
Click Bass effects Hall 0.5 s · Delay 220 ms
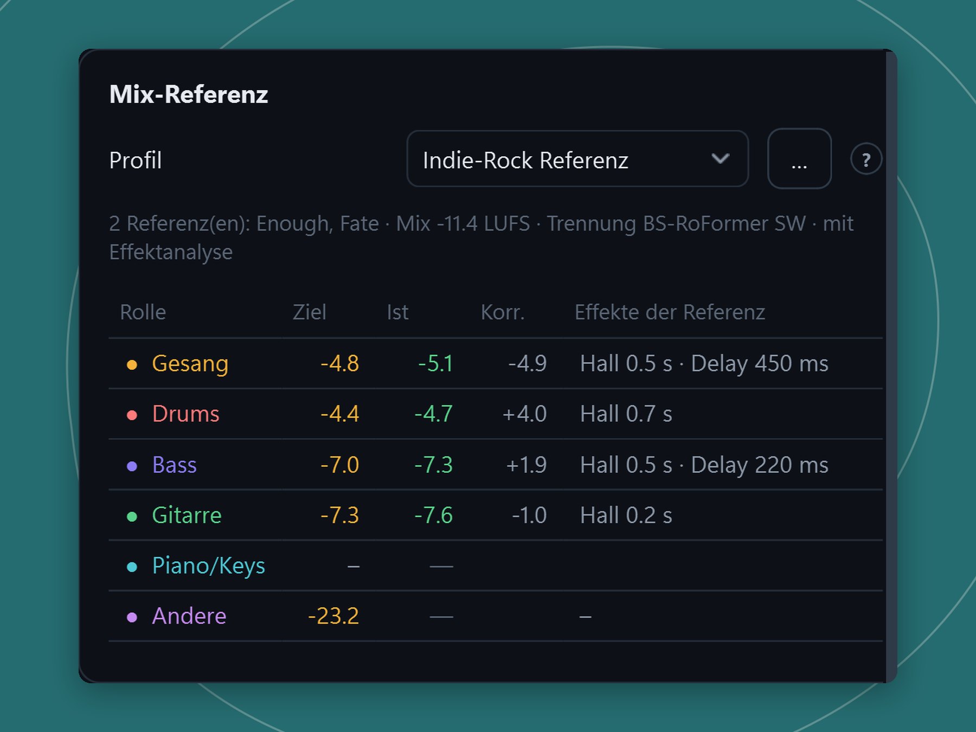(x=704, y=465)
